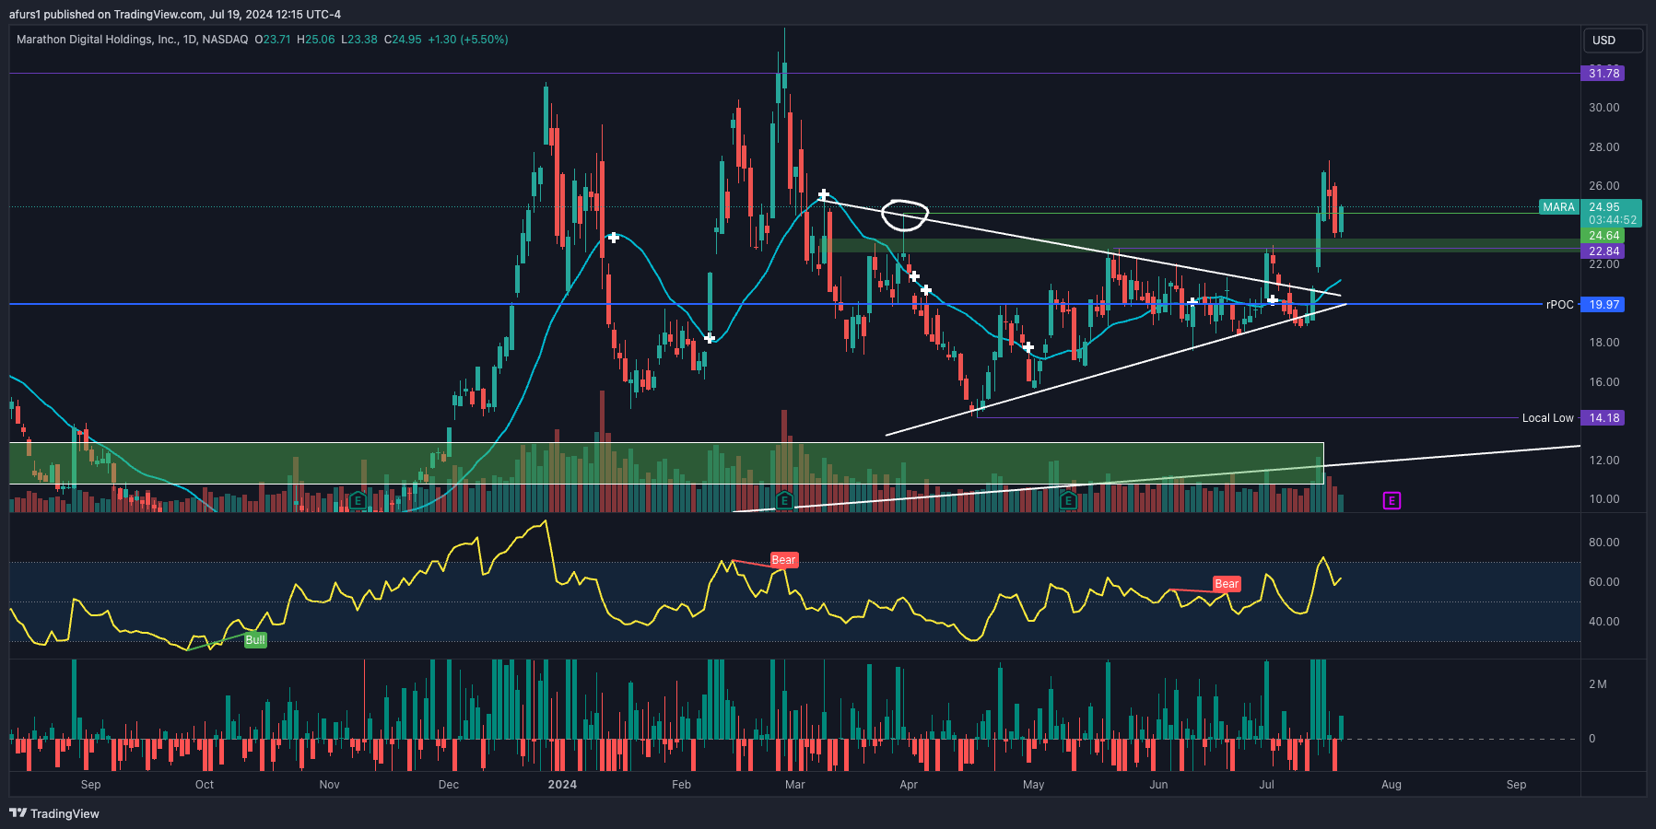
Task: Click the 24.64 green price label
Action: point(1603,236)
